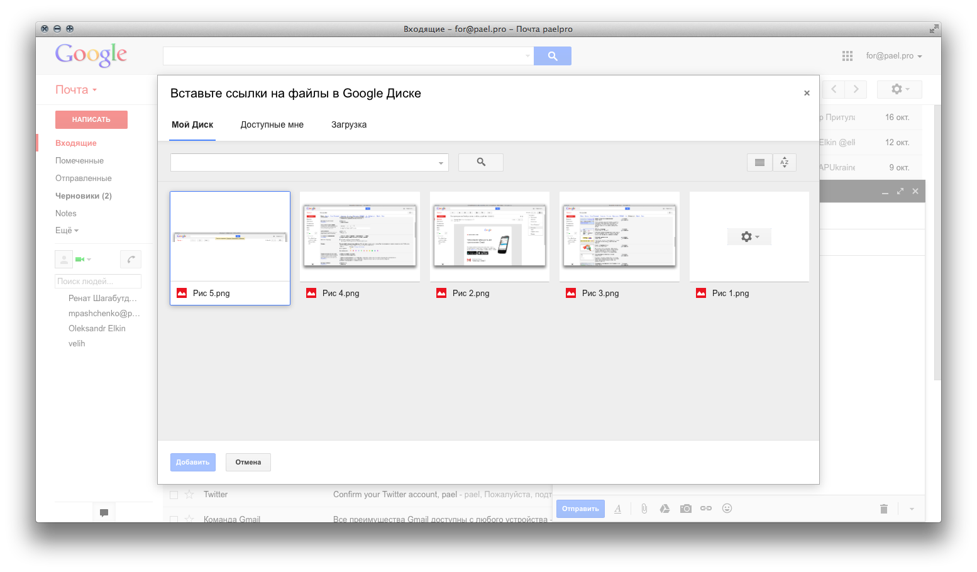977x572 pixels.
Task: Click the list view icon in Drive dialog
Action: (759, 162)
